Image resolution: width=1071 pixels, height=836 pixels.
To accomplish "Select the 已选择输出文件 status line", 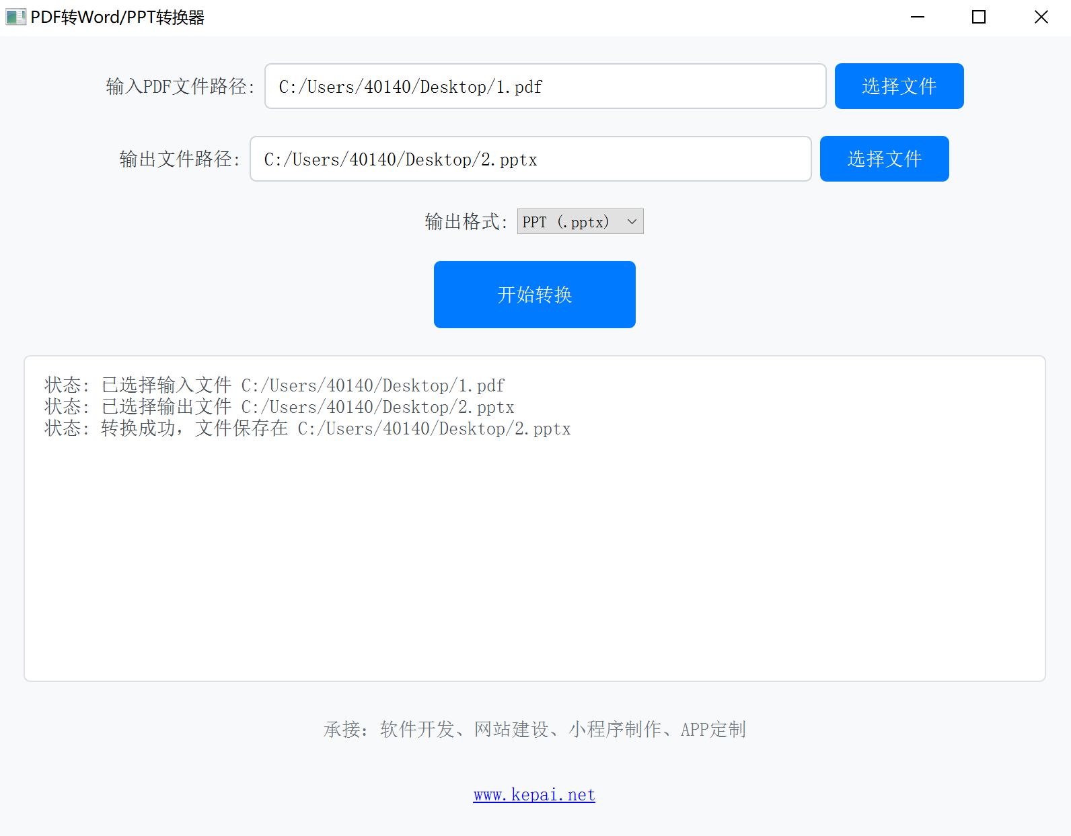I will pyautogui.click(x=279, y=407).
